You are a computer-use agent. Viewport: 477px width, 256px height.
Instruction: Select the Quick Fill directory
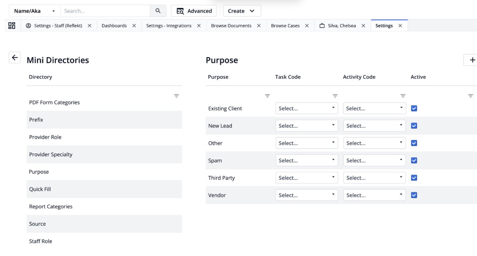(104, 189)
